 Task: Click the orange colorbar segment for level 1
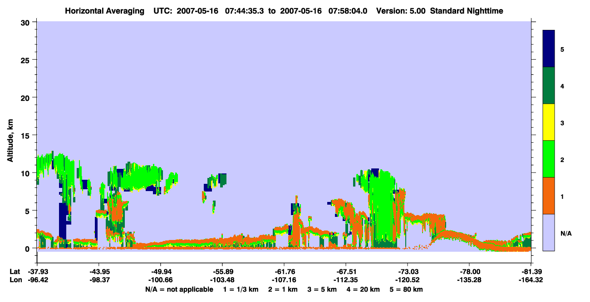[x=549, y=196]
